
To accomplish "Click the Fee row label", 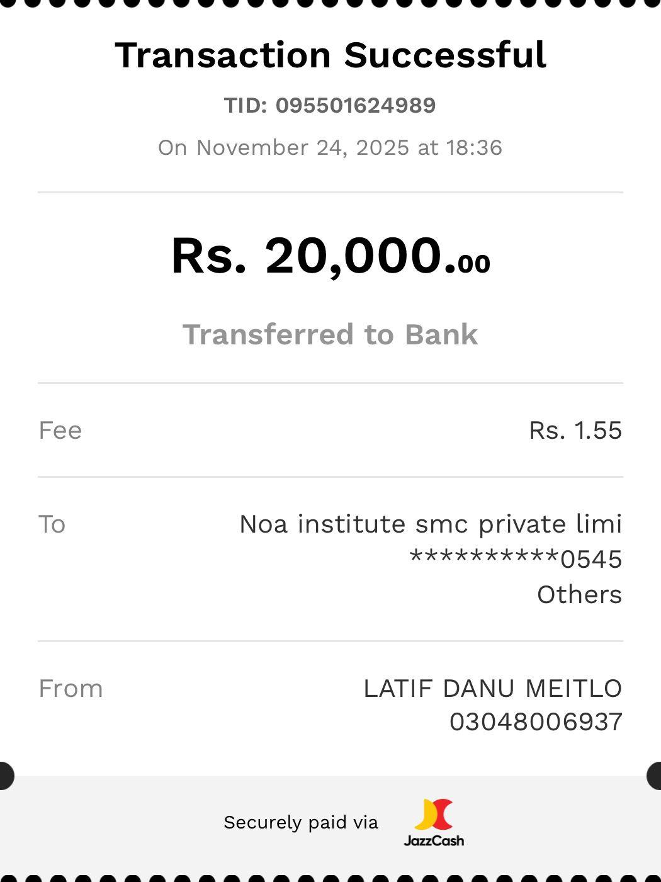I will [60, 431].
